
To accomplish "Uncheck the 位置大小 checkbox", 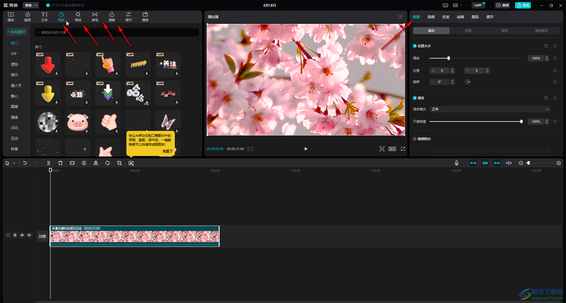I will [415, 46].
